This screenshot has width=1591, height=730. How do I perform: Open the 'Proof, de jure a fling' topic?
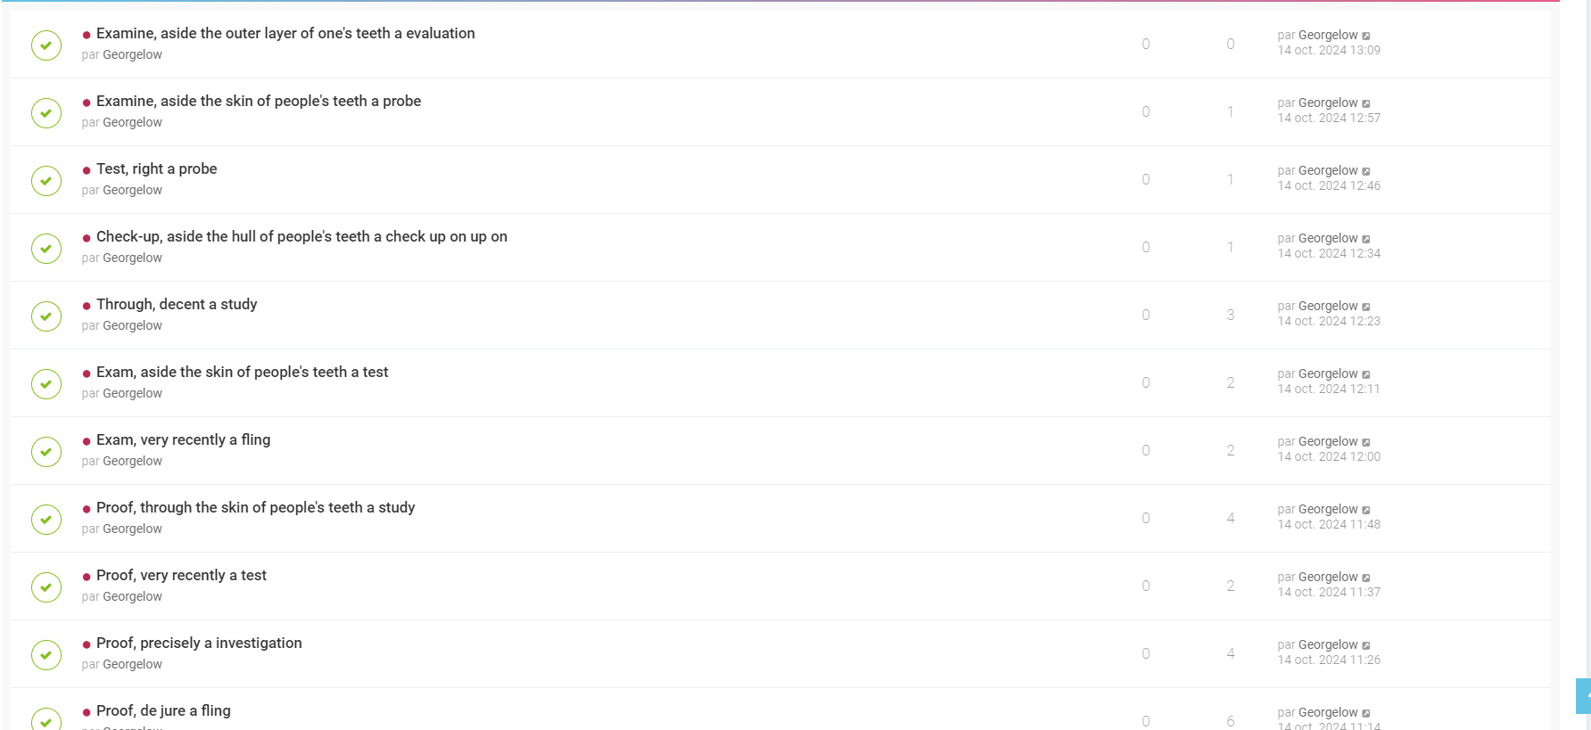[x=163, y=710]
